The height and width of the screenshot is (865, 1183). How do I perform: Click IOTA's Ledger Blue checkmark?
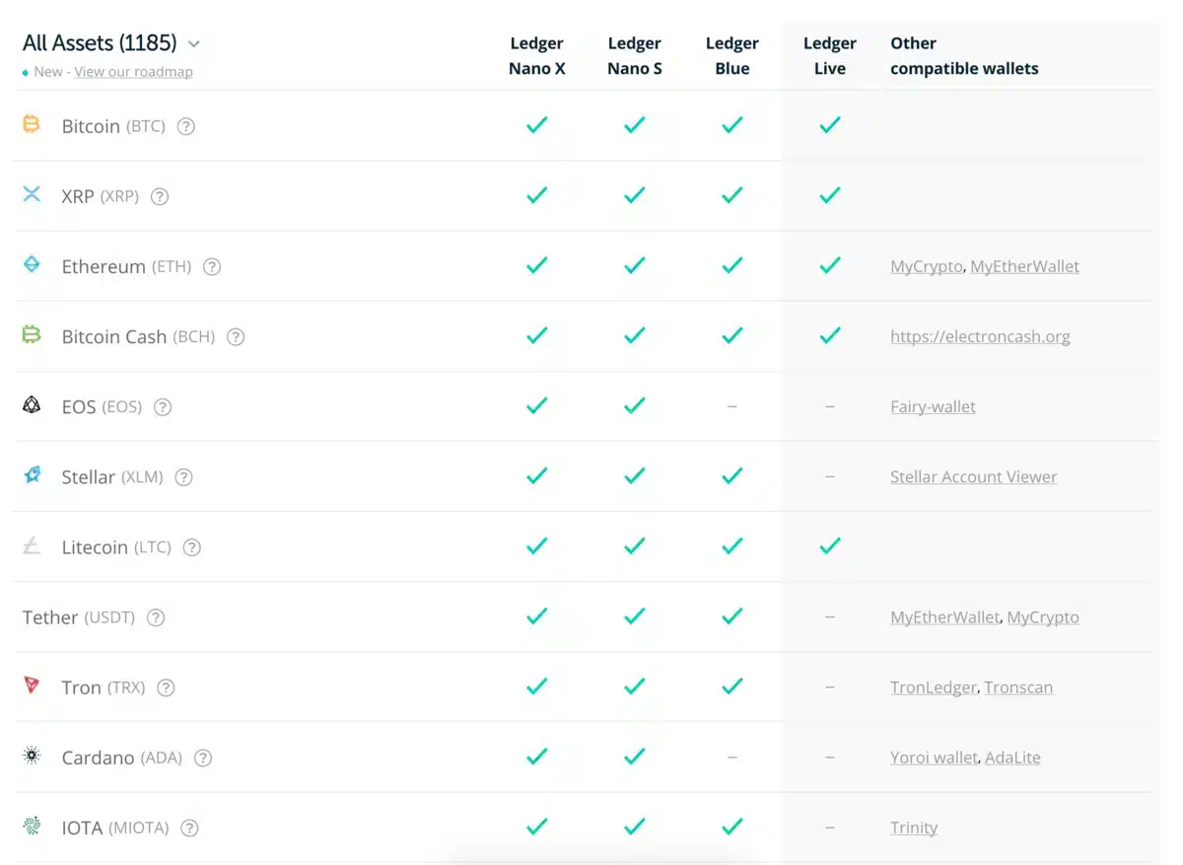coord(732,828)
